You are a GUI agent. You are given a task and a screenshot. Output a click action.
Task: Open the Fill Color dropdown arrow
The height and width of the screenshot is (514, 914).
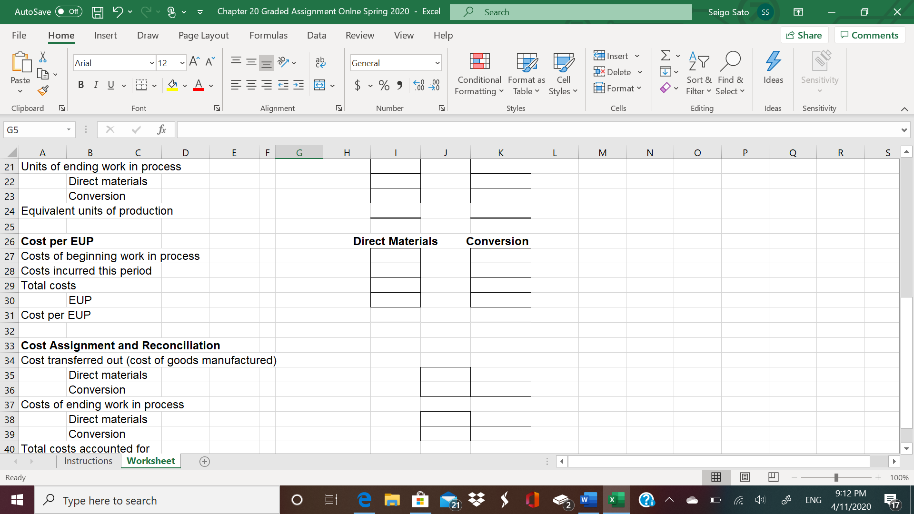point(185,86)
